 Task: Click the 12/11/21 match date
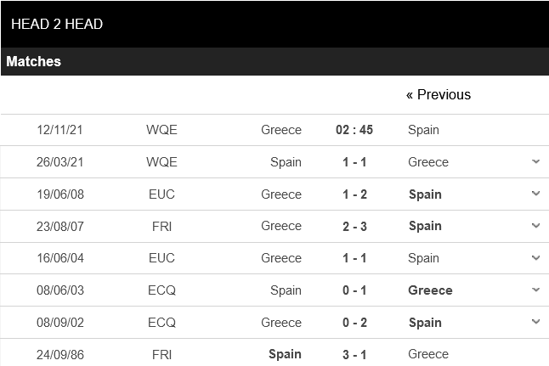pyautogui.click(x=60, y=130)
